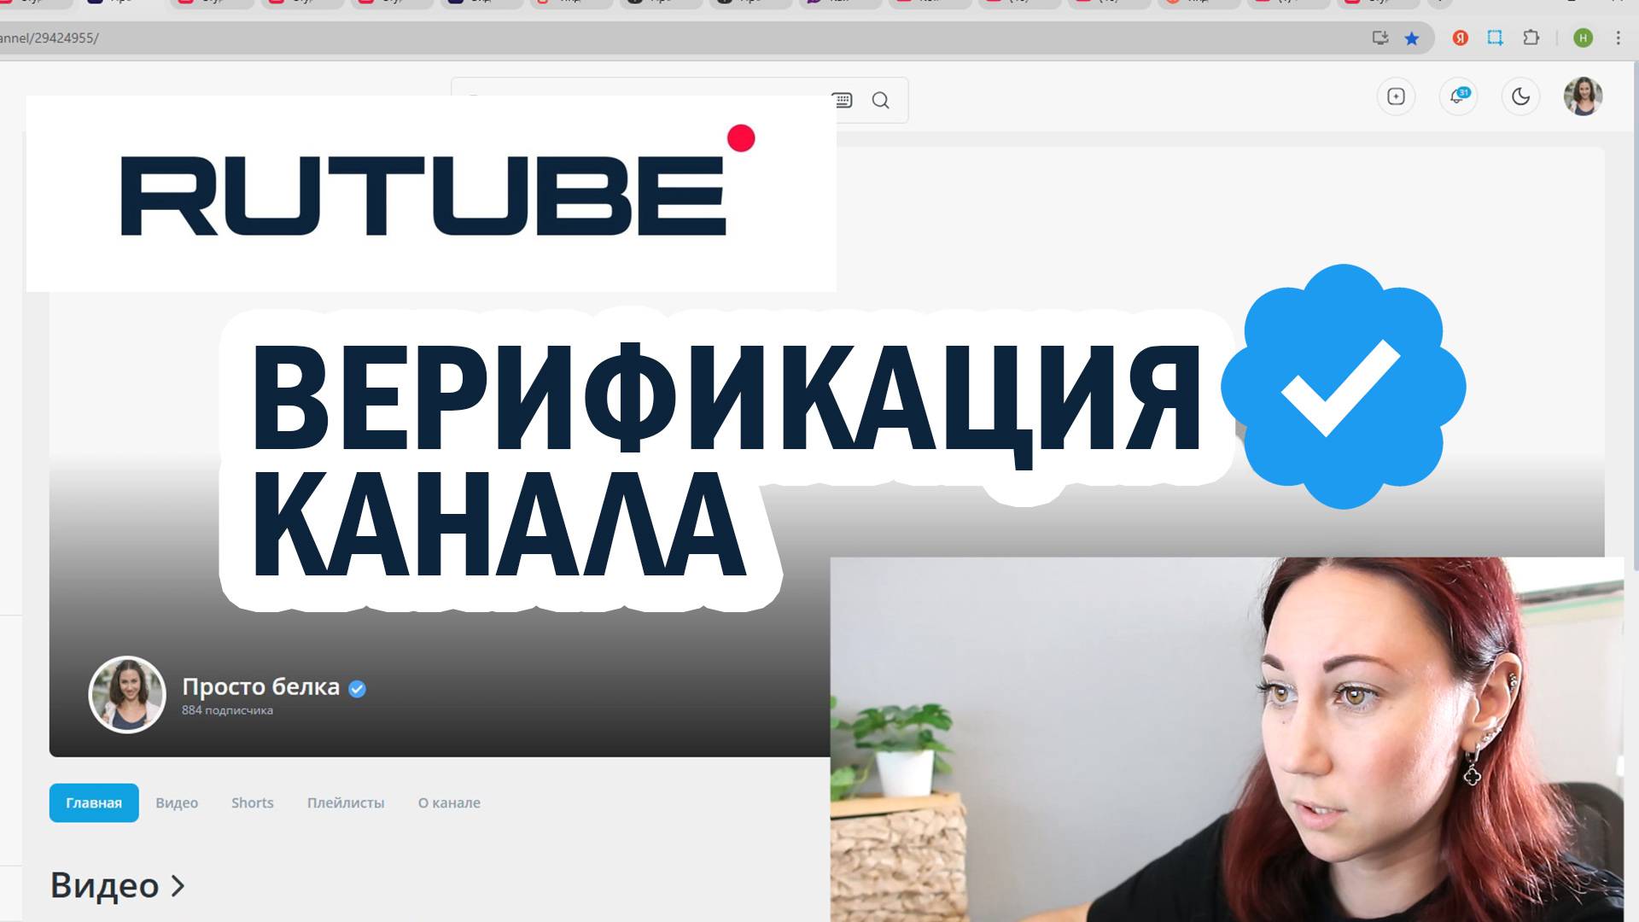Open the Chrome three-dot menu

(x=1618, y=38)
